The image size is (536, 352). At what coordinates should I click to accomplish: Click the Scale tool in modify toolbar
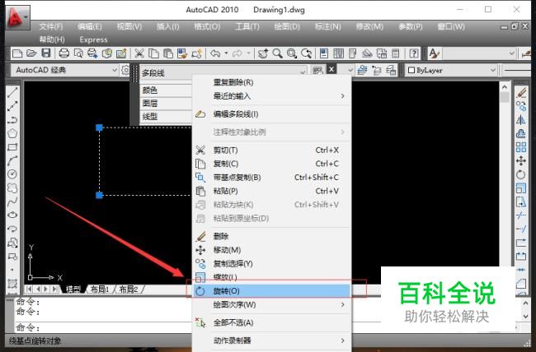[x=521, y=188]
